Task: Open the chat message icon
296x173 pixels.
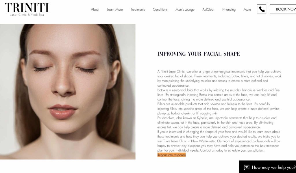Action: (247, 167)
